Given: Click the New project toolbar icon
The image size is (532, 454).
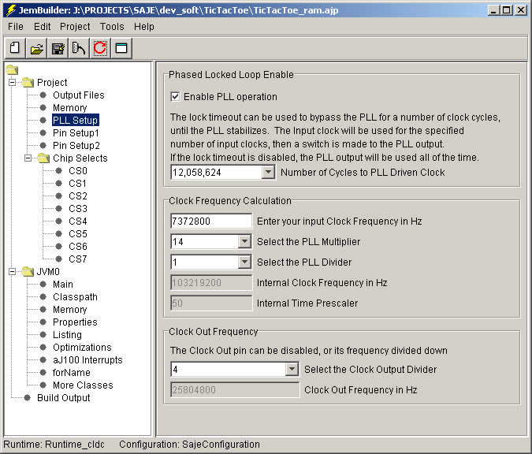Looking at the screenshot, I should [14, 49].
